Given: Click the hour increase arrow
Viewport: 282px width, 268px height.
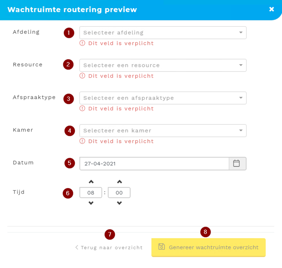Looking at the screenshot, I should [x=91, y=181].
